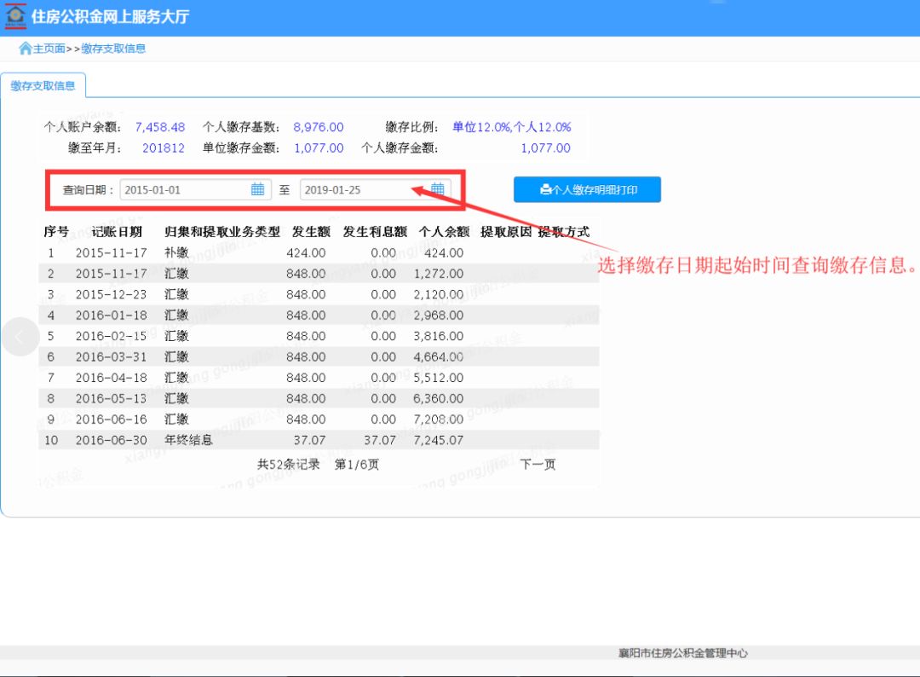Click 住房公积金网上服务大厅 header title
Viewport: 920px width, 677px height.
coord(110,16)
